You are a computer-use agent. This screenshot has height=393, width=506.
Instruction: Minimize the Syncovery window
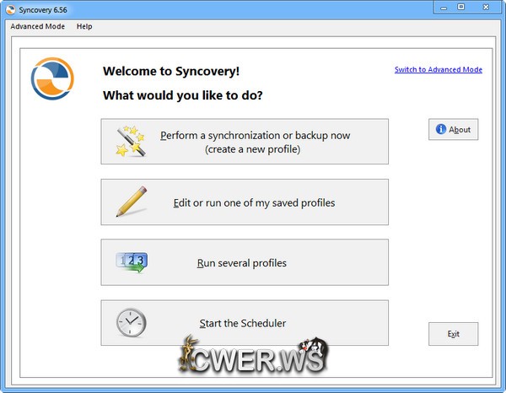[x=444, y=8]
